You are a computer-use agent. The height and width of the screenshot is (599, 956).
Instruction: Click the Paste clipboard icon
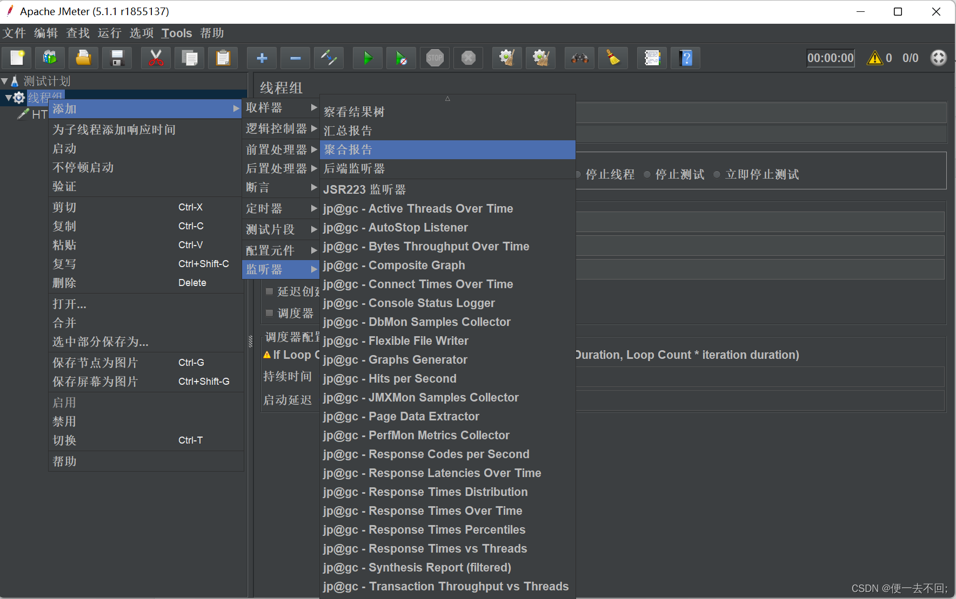223,58
